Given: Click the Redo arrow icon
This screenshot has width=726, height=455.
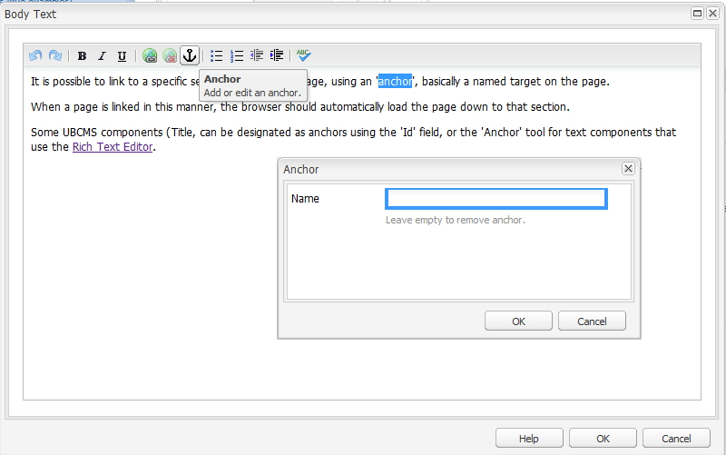Looking at the screenshot, I should pos(55,56).
